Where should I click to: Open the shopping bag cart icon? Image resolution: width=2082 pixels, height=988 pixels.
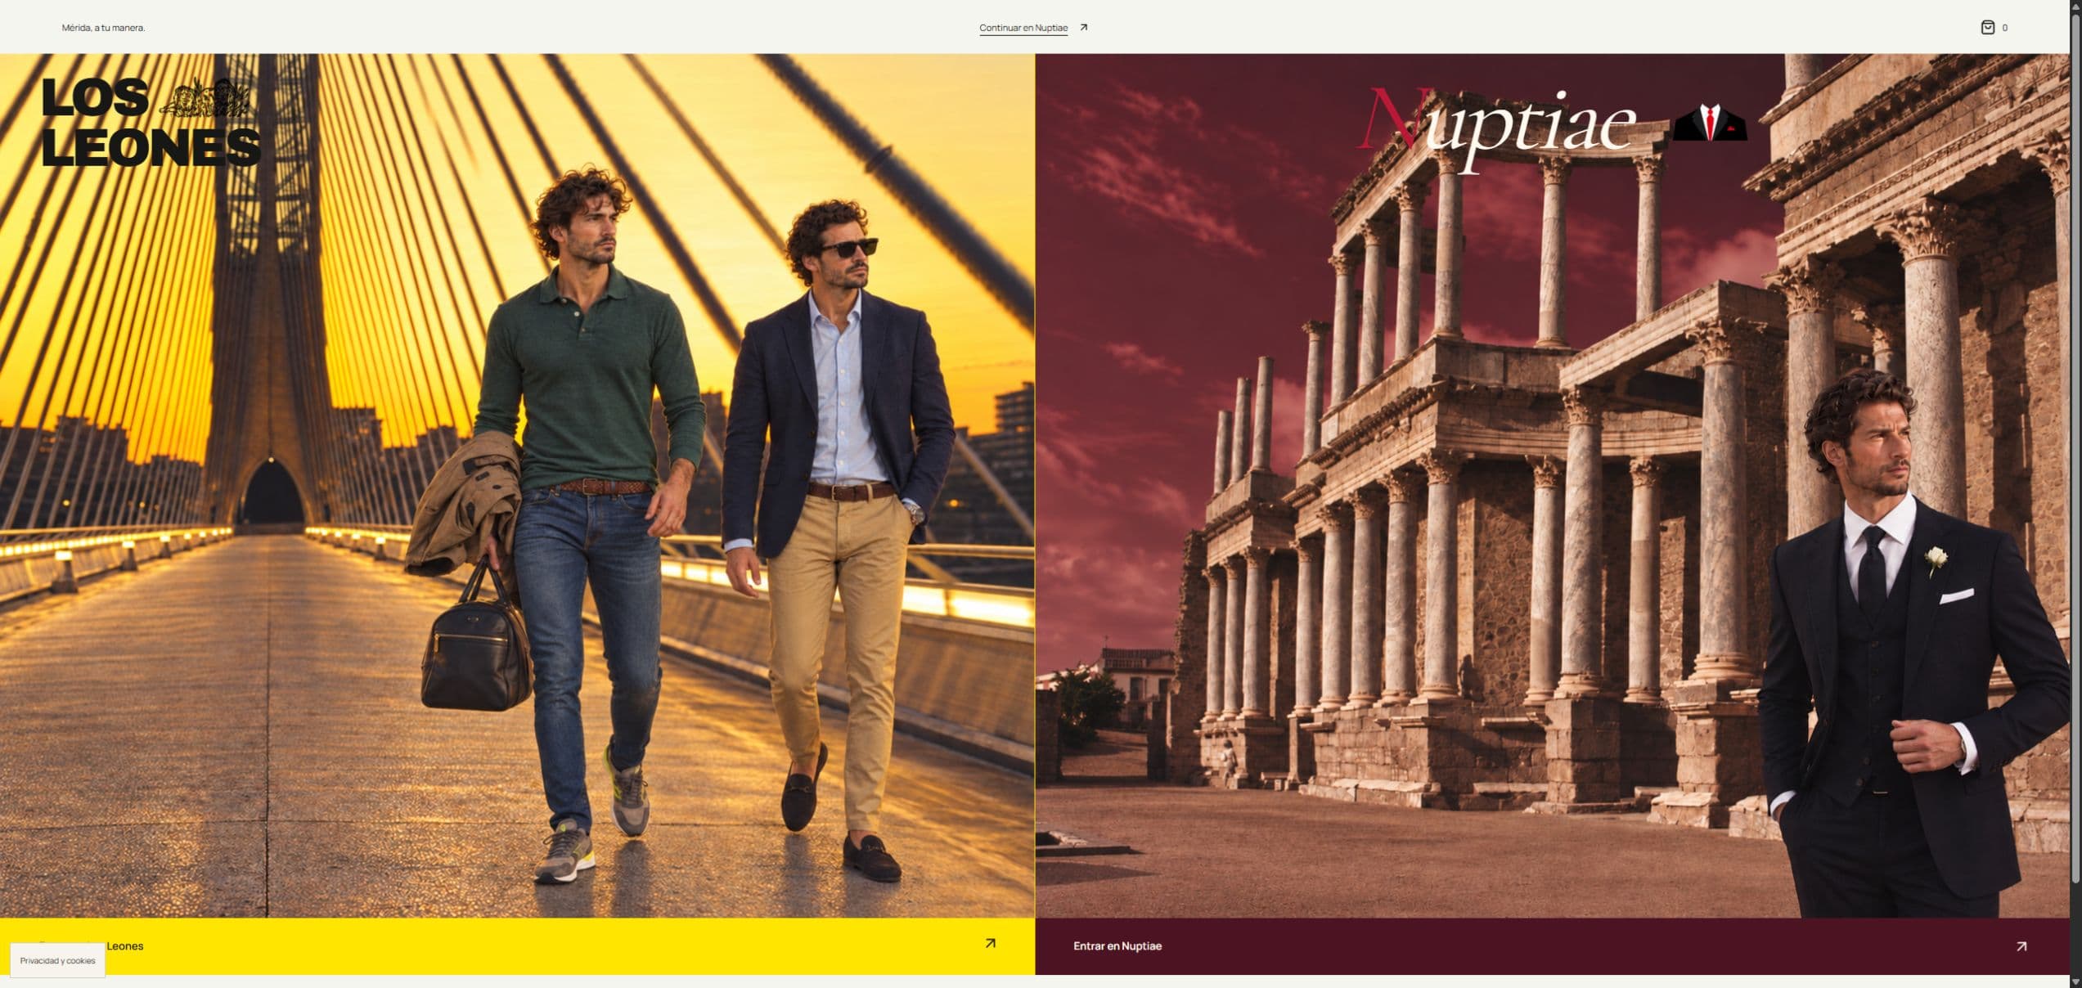[1987, 27]
